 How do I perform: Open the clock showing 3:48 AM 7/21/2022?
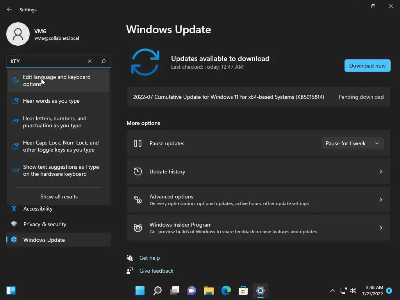point(372,291)
